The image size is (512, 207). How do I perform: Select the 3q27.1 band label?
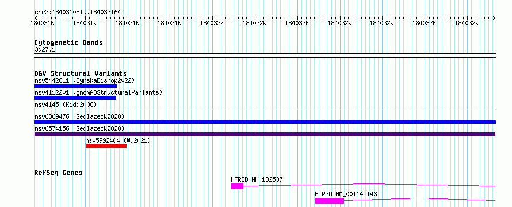(45, 49)
